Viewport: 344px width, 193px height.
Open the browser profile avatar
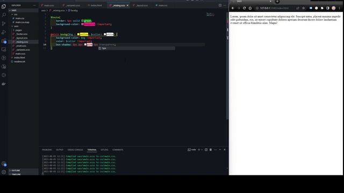click(x=333, y=8)
